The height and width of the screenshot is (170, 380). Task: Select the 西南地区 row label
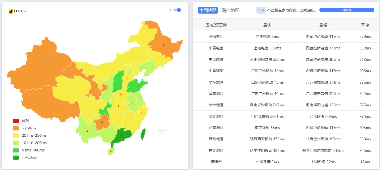click(216, 128)
